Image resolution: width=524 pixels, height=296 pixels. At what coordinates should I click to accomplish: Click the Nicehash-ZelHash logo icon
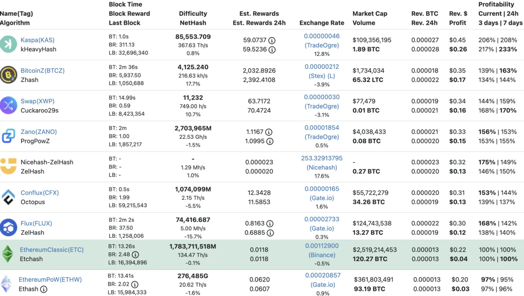coord(8,166)
